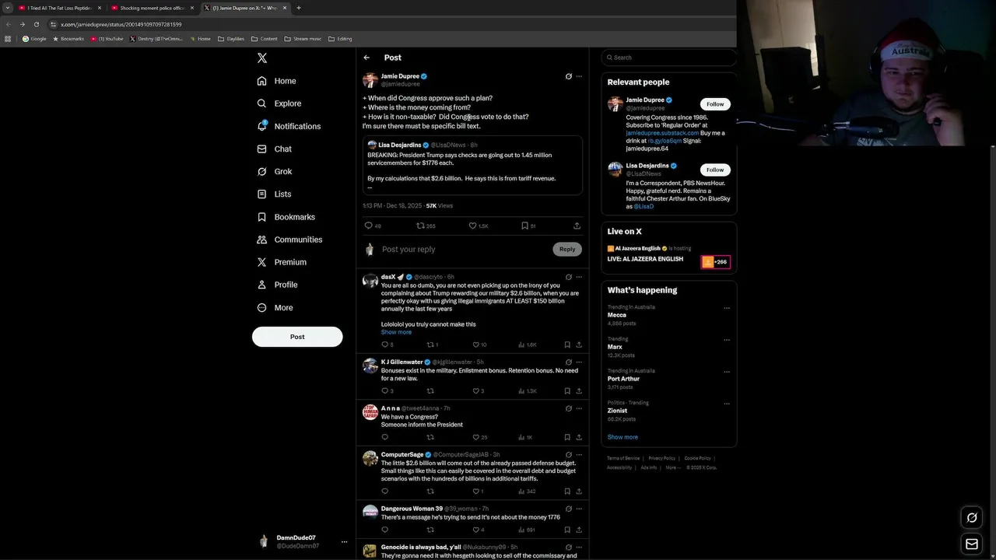Screen dimensions: 996x560
Task: Open a new browser tab
Action: [299, 8]
